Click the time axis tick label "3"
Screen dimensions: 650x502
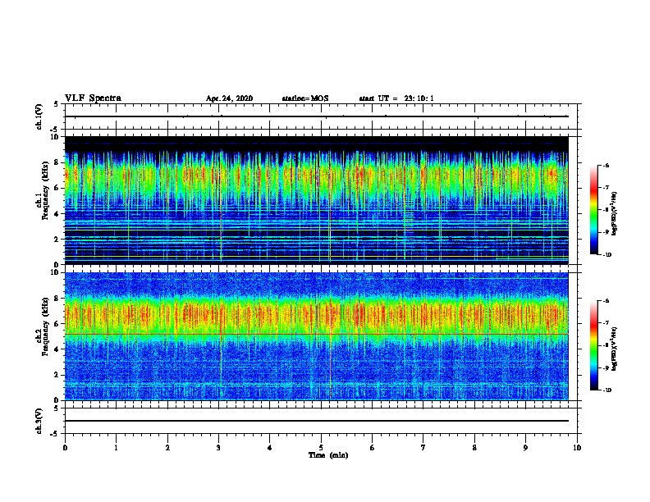(x=218, y=448)
